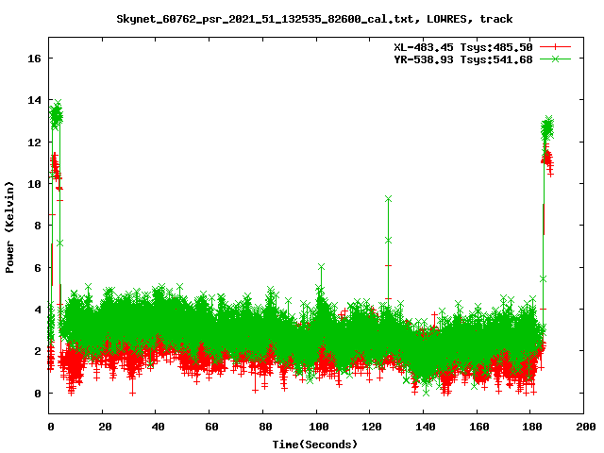Click the green YR legend line sample
The height and width of the screenshot is (453, 604).
pos(555,59)
